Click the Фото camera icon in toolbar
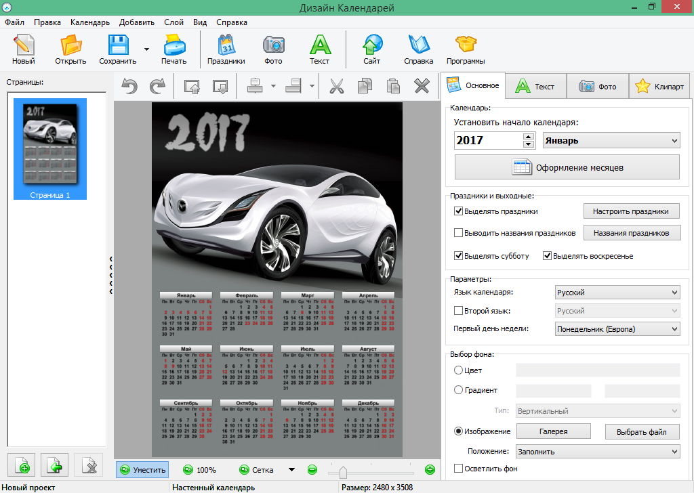The image size is (694, 493). click(273, 46)
